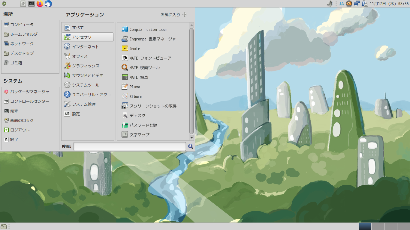Launch 端末 terminal from system list
The height and width of the screenshot is (230, 410).
(30, 111)
